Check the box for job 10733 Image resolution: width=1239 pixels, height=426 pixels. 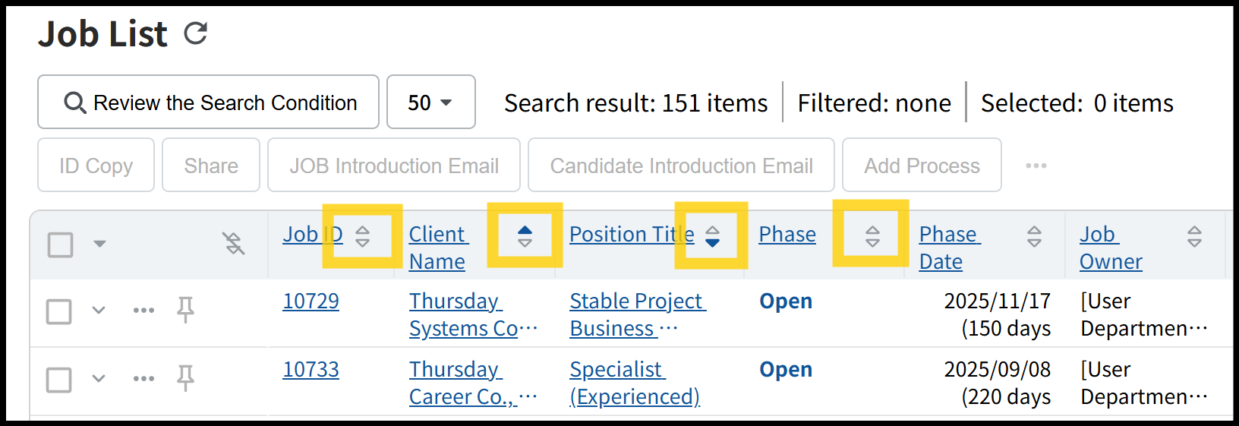click(x=59, y=380)
